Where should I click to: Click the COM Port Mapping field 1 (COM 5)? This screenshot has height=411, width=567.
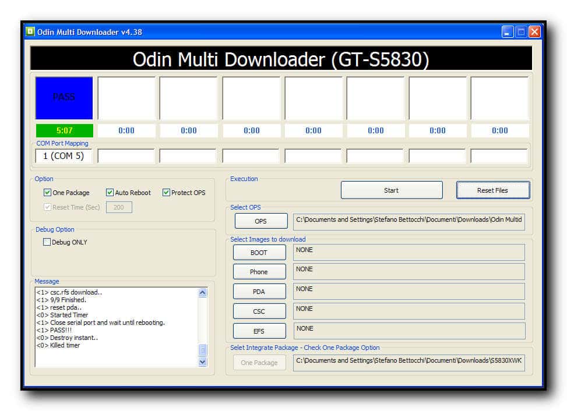tap(64, 156)
